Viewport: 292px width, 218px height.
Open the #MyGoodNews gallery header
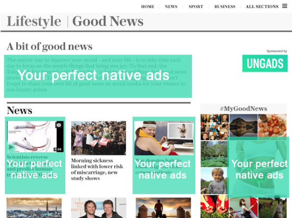243,109
